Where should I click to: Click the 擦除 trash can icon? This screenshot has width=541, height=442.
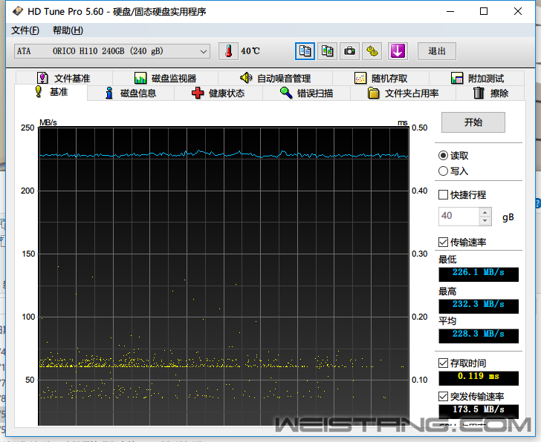coord(479,93)
